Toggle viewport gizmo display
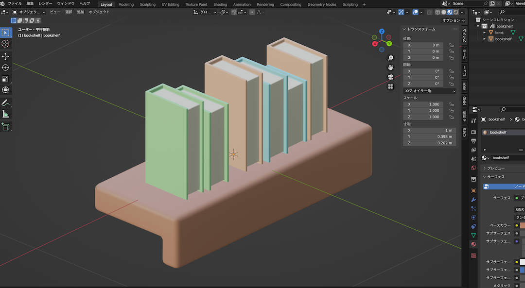 coord(401,12)
